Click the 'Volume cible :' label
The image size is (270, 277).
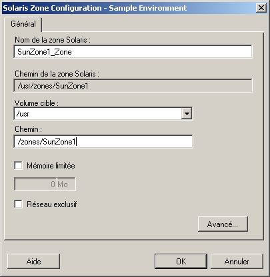tap(37, 103)
